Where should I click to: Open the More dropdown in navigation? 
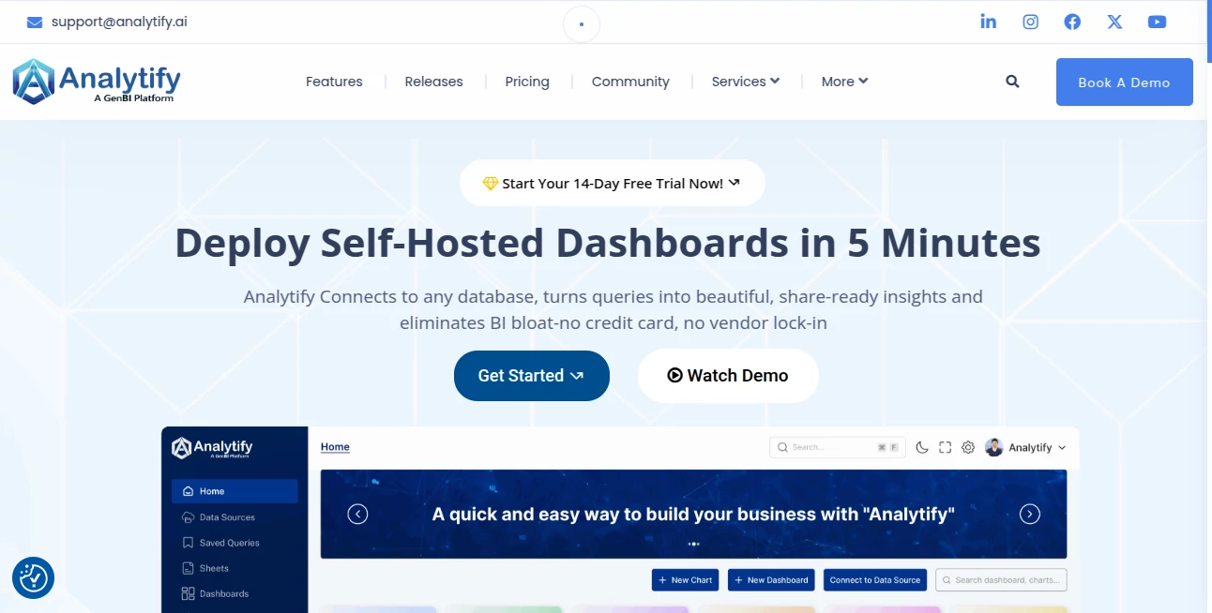pyautogui.click(x=843, y=82)
